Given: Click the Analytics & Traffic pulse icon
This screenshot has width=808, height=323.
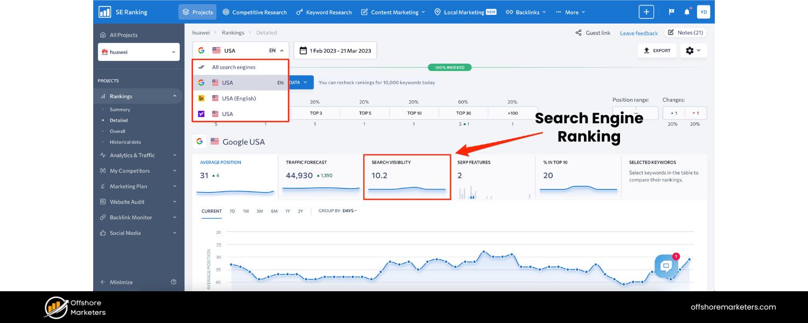Looking at the screenshot, I should click(x=102, y=155).
